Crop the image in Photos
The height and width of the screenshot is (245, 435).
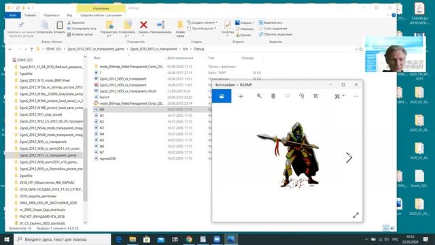tap(315, 96)
